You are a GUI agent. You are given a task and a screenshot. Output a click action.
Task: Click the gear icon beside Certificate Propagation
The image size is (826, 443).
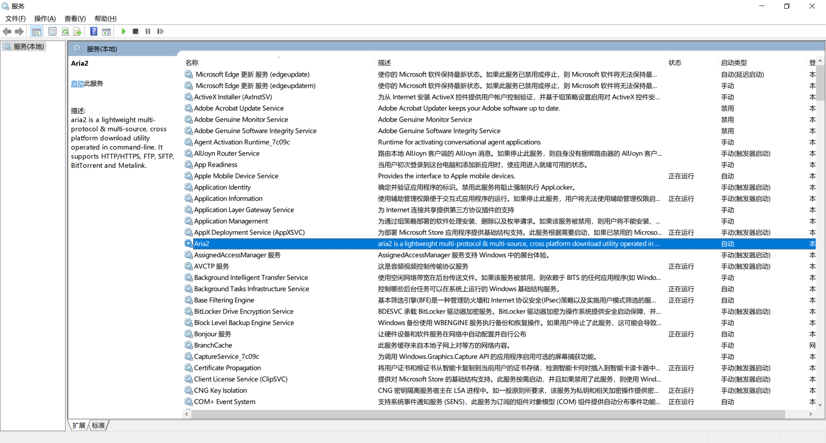pos(188,368)
